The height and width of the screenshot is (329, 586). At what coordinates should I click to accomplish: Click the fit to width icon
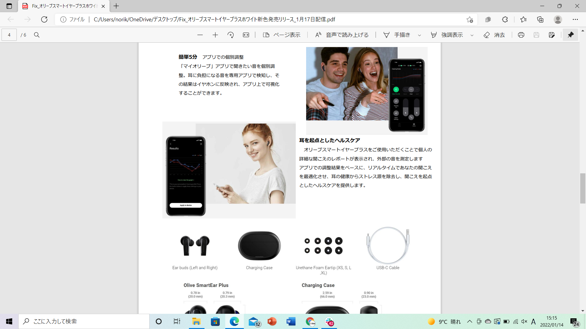click(246, 35)
